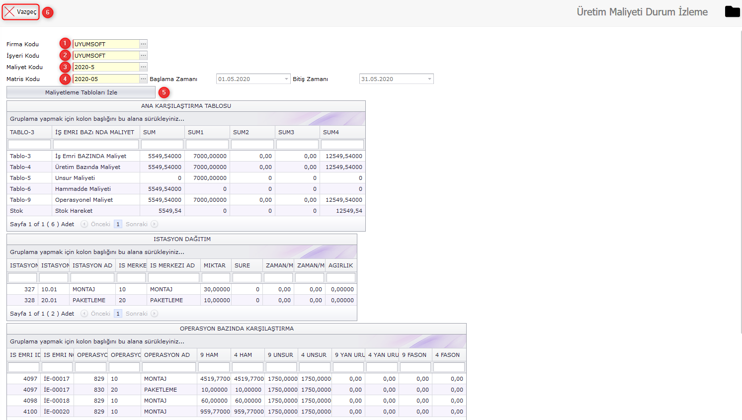Screen dimensions: 742x420
Task: Click the Operasyon Bazında grouping drop area
Action: (237, 341)
